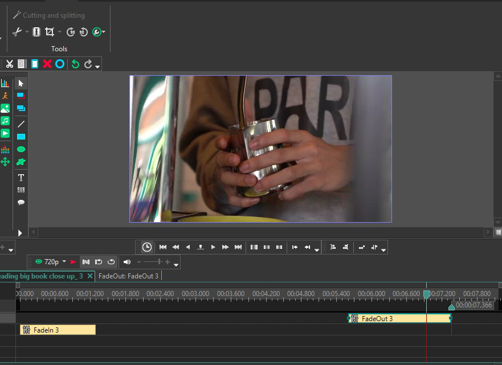Click the send to back layers icon
Viewport: 502px width, 365px height.
(x=21, y=108)
